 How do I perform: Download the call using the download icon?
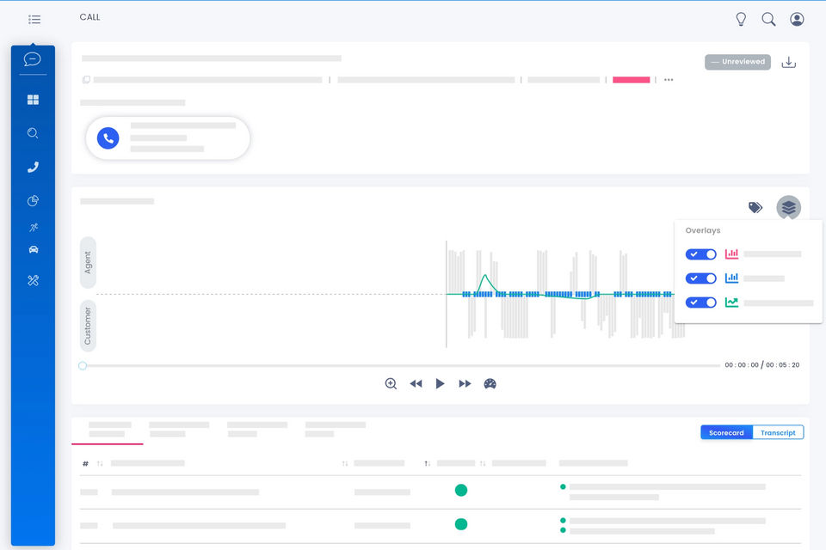[789, 62]
